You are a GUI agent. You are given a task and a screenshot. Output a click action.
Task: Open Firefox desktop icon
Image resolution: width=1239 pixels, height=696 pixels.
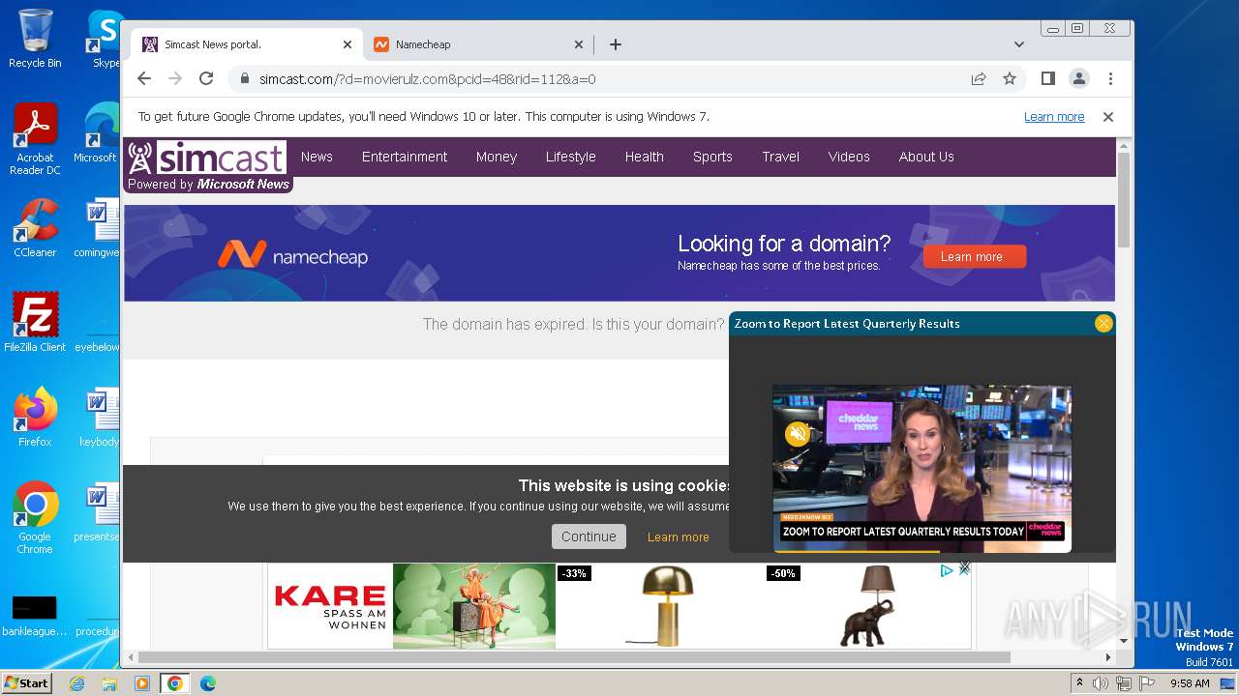click(35, 417)
